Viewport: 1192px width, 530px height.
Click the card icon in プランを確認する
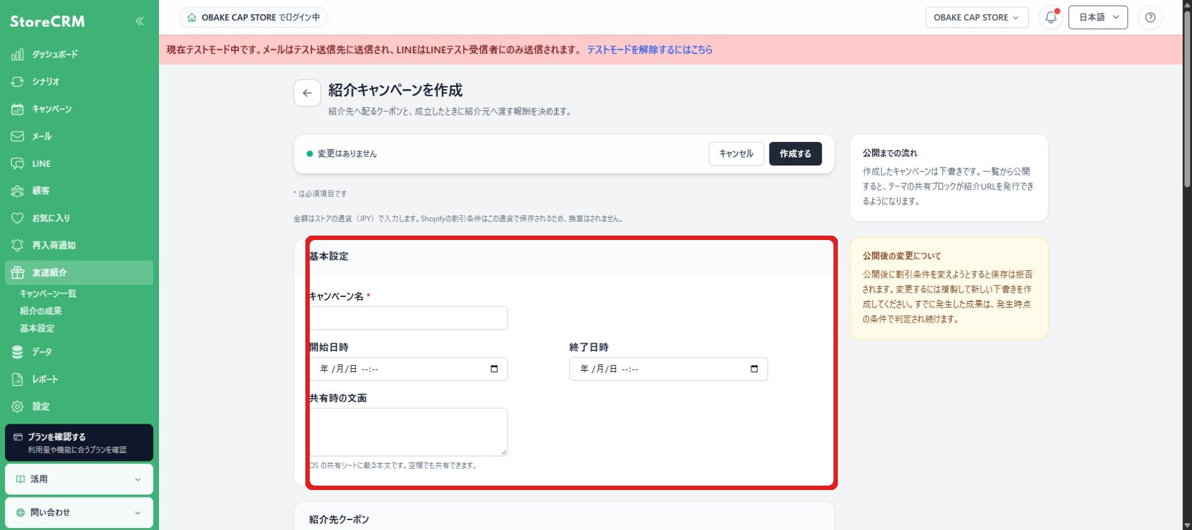(x=18, y=437)
